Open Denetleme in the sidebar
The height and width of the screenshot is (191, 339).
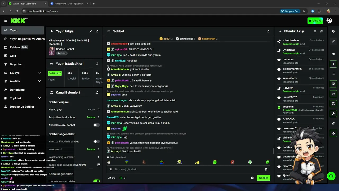pyautogui.click(x=23, y=90)
